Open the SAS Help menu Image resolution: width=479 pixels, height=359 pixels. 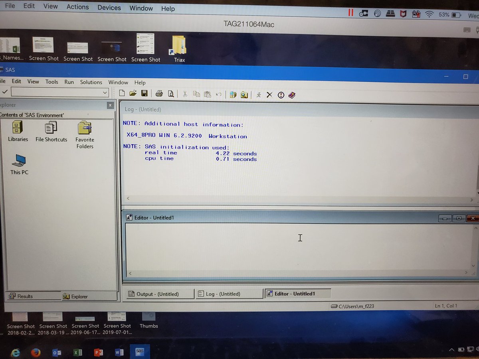(140, 83)
